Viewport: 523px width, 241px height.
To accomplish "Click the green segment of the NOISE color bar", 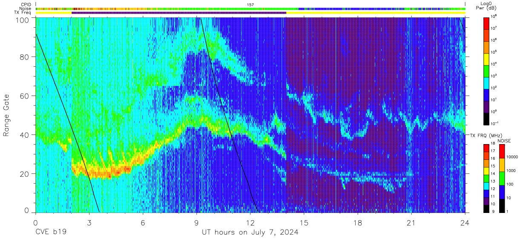I will tap(502, 178).
